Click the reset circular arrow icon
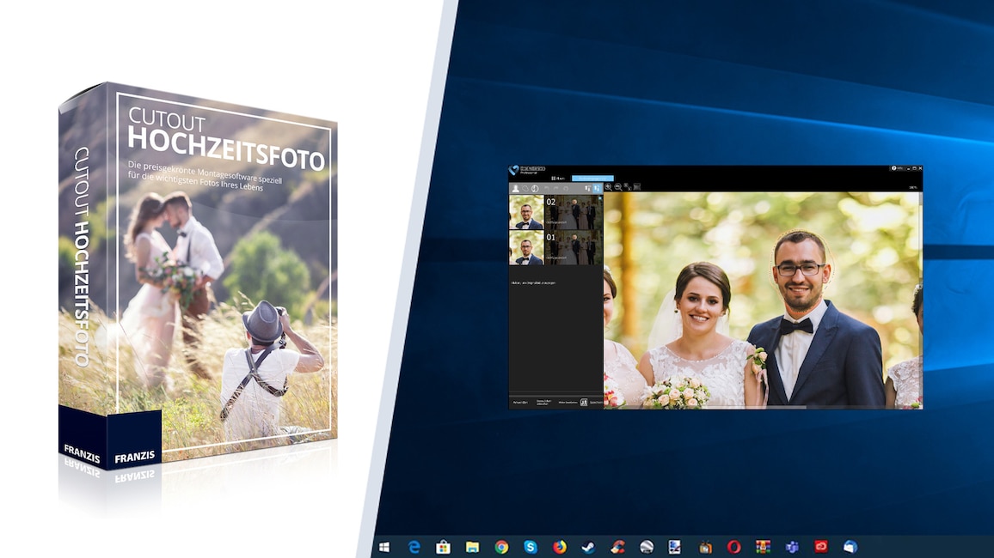 coord(566,189)
